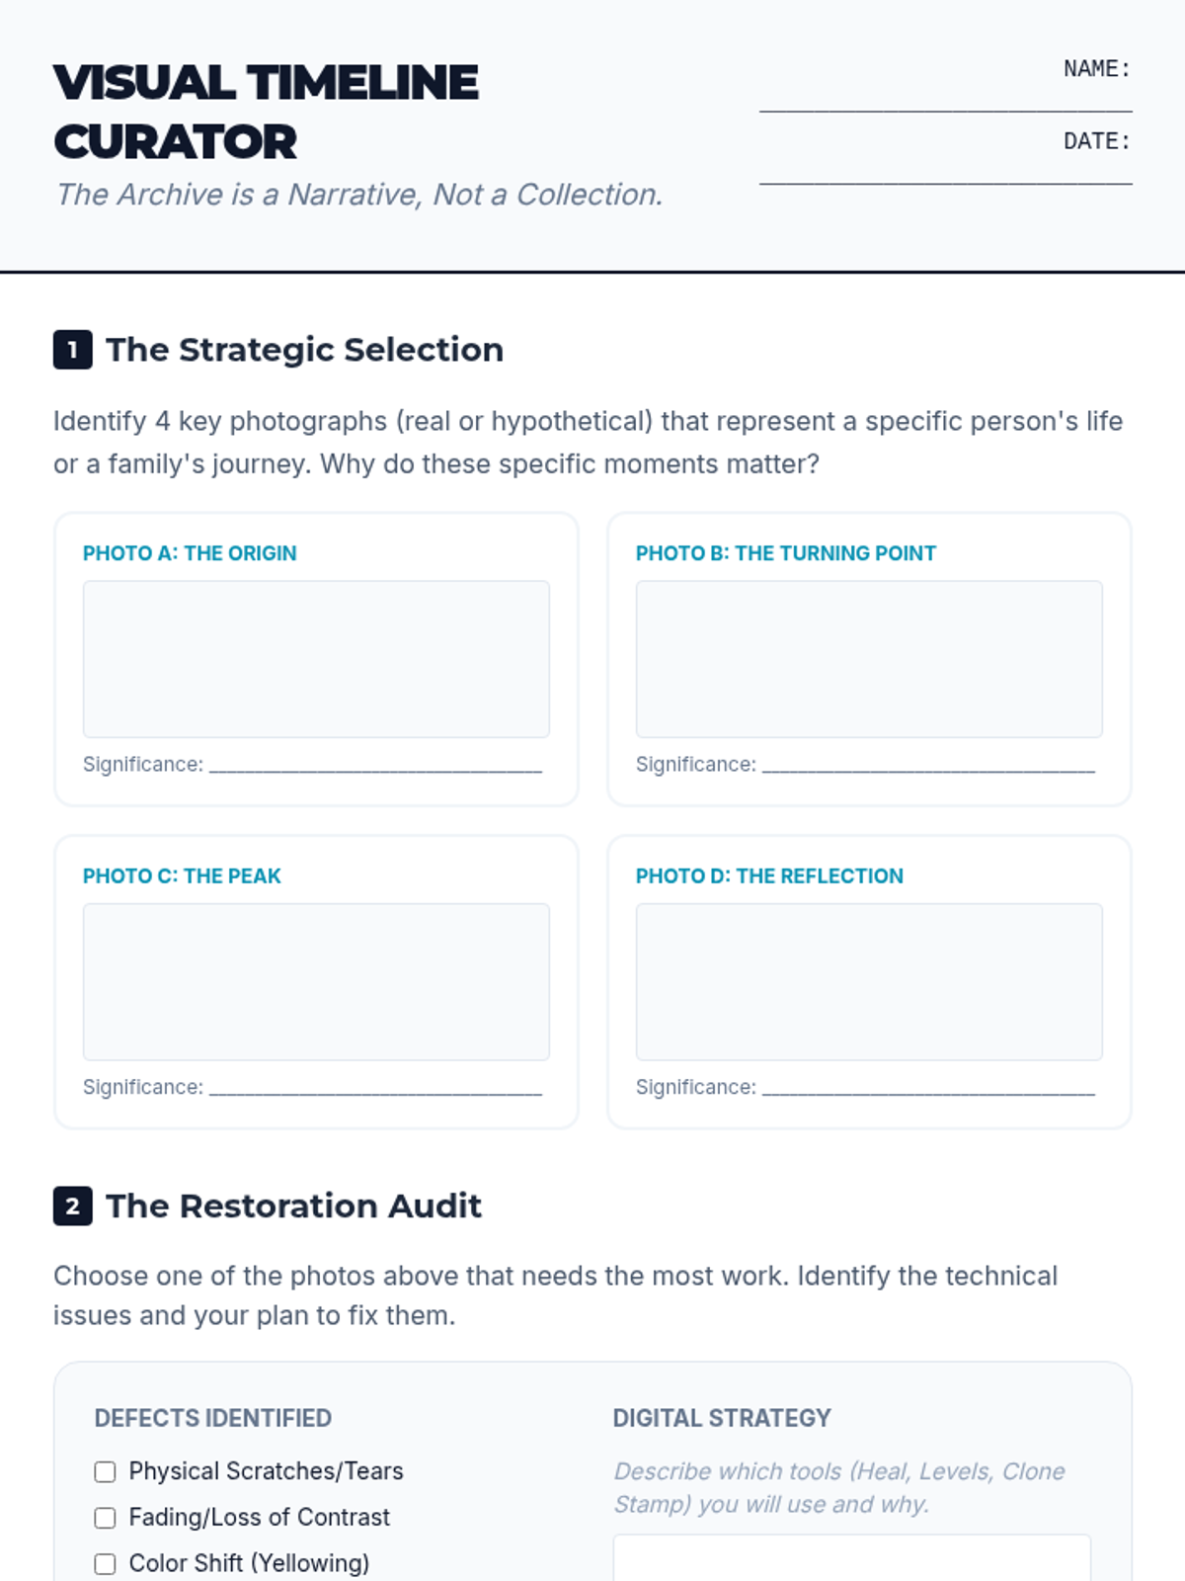Click the Restoration Audit heading

293,1206
